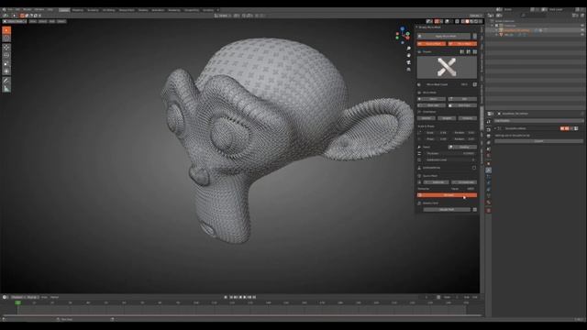Click the button beside the Select label
This screenshot has height=330, width=587.
click(462, 147)
